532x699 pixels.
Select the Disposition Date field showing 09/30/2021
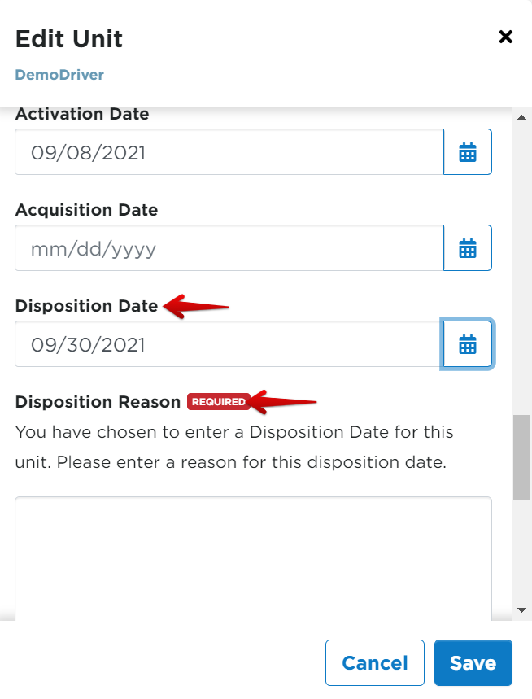229,344
